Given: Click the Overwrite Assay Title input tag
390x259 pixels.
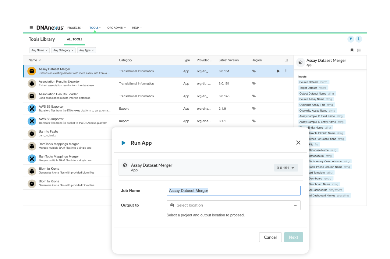Looking at the screenshot, I should click(316, 105).
